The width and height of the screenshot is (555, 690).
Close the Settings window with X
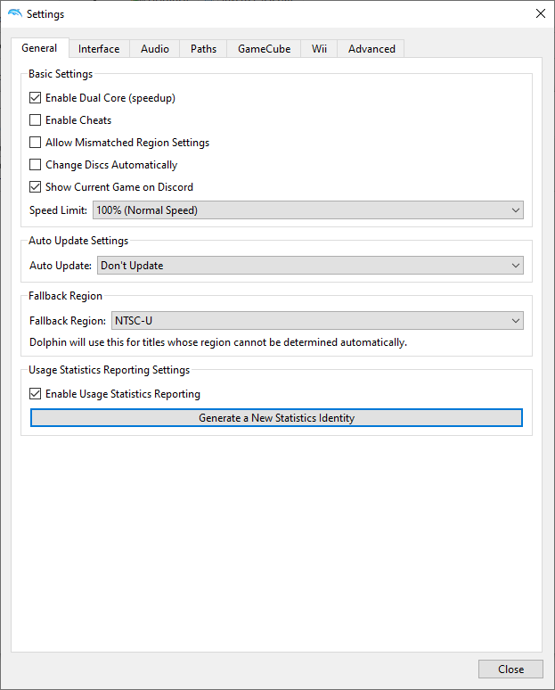tap(541, 13)
